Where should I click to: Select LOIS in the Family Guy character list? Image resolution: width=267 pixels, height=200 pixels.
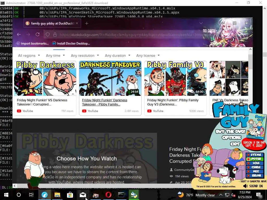[254, 163]
